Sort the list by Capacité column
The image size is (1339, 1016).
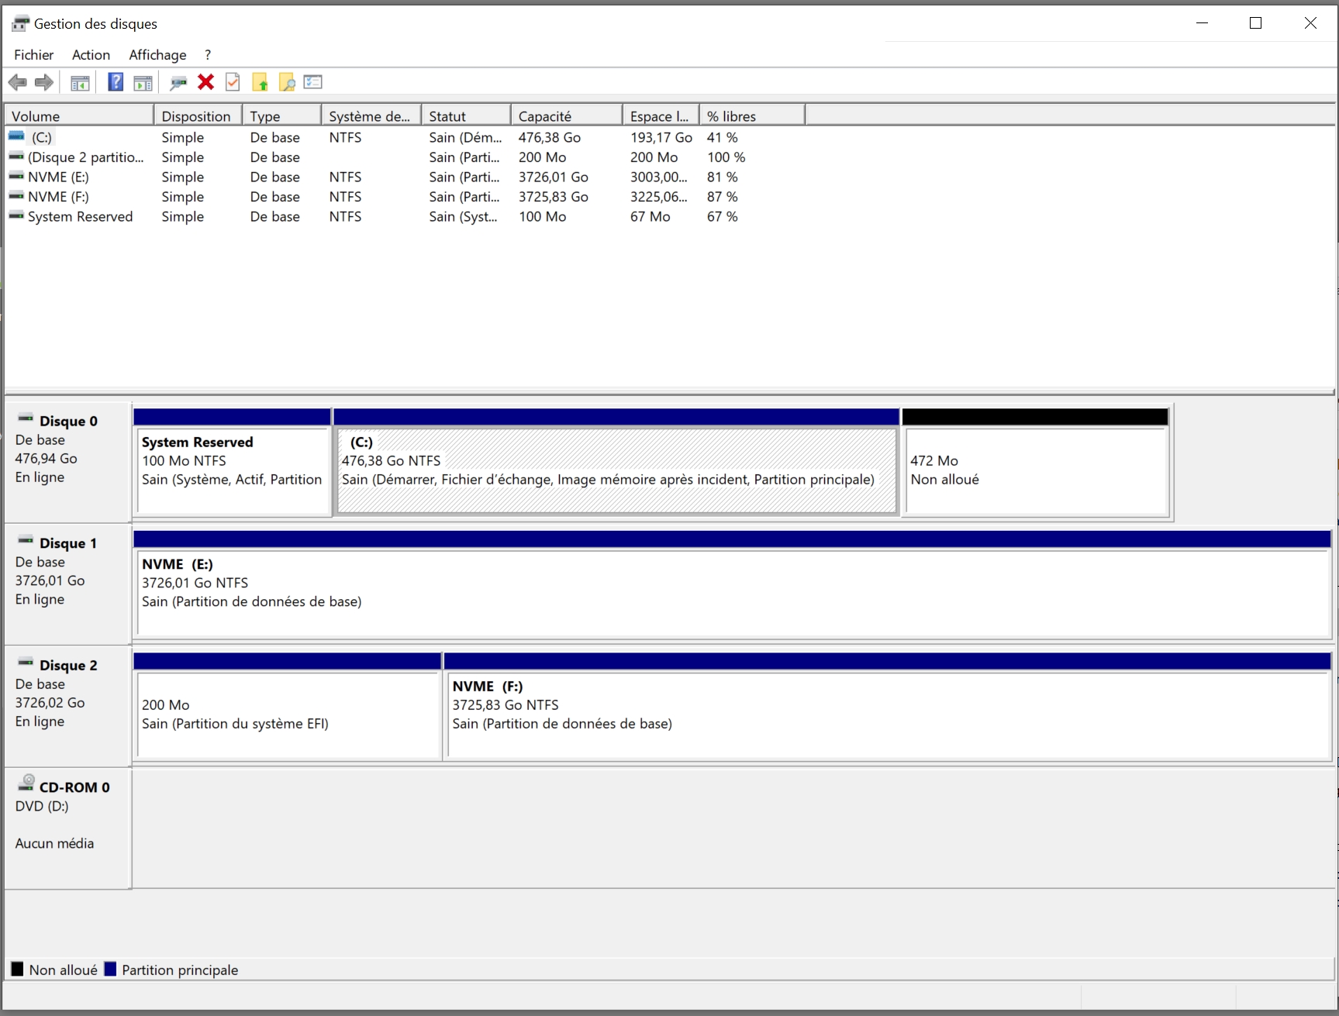click(x=566, y=116)
